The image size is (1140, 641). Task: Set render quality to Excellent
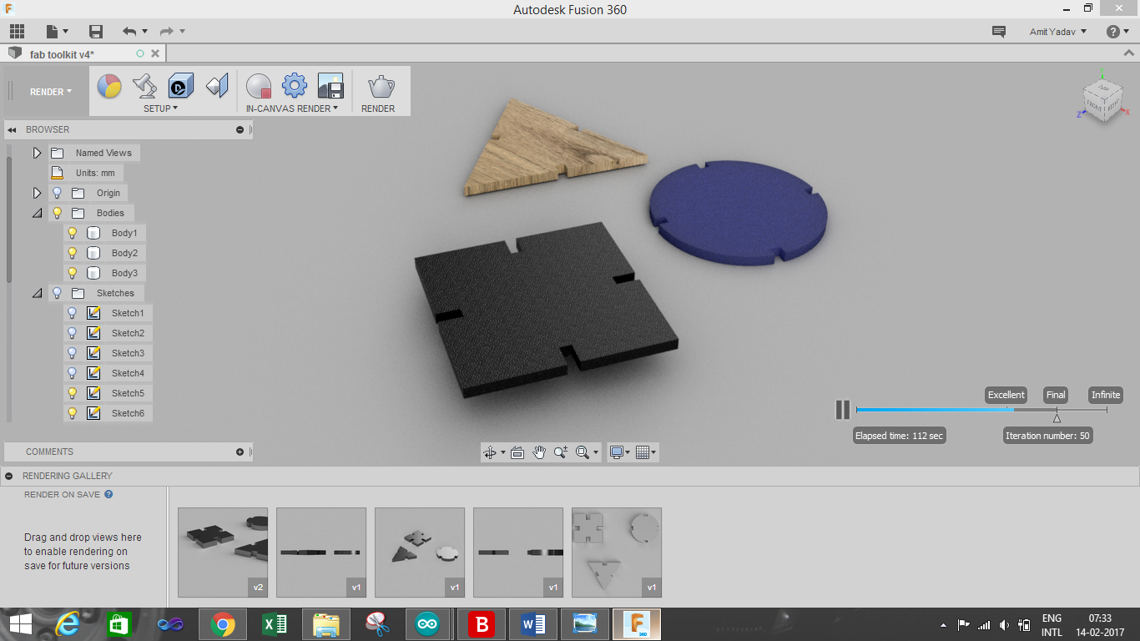click(1006, 395)
